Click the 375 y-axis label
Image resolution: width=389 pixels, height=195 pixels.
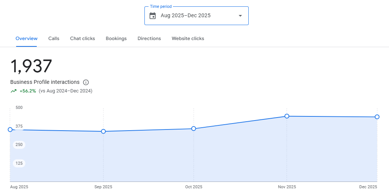(x=19, y=126)
